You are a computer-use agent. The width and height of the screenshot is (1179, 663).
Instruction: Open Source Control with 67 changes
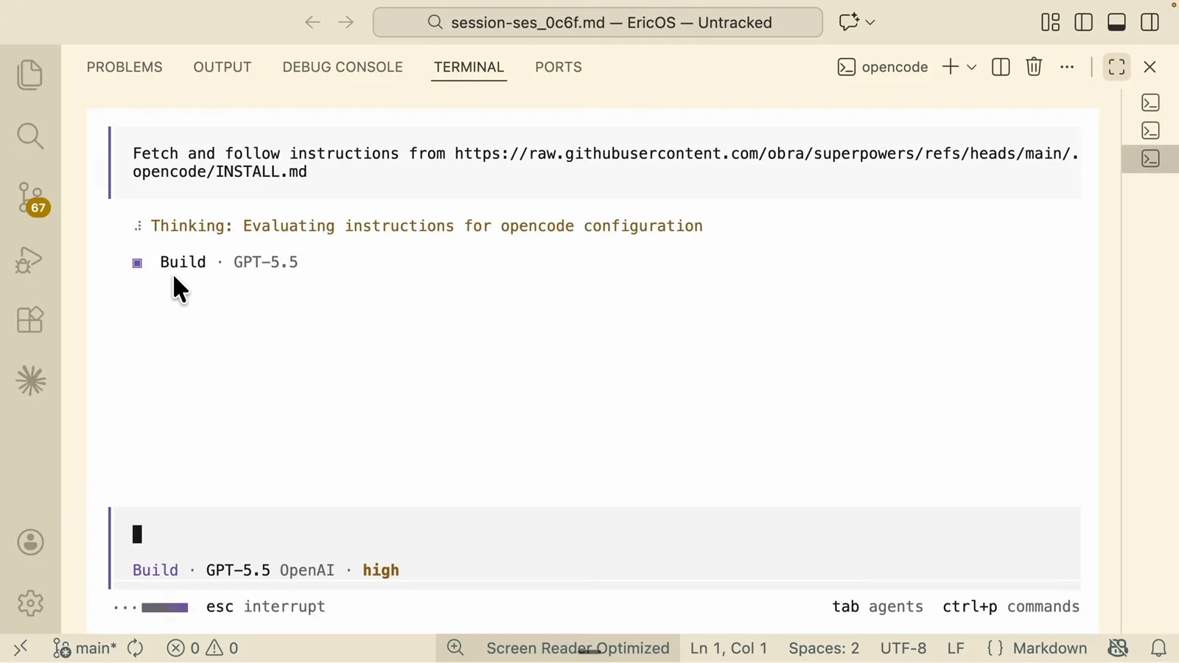click(32, 199)
